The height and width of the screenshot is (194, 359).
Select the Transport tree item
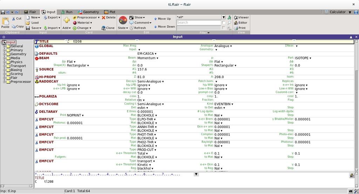[x=18, y=66]
